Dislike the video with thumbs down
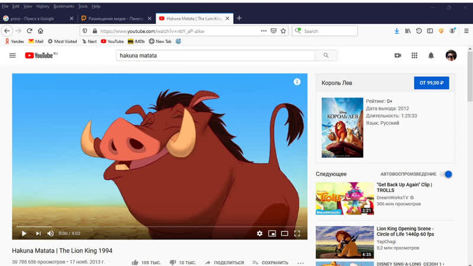The width and height of the screenshot is (473, 266). tap(173, 262)
